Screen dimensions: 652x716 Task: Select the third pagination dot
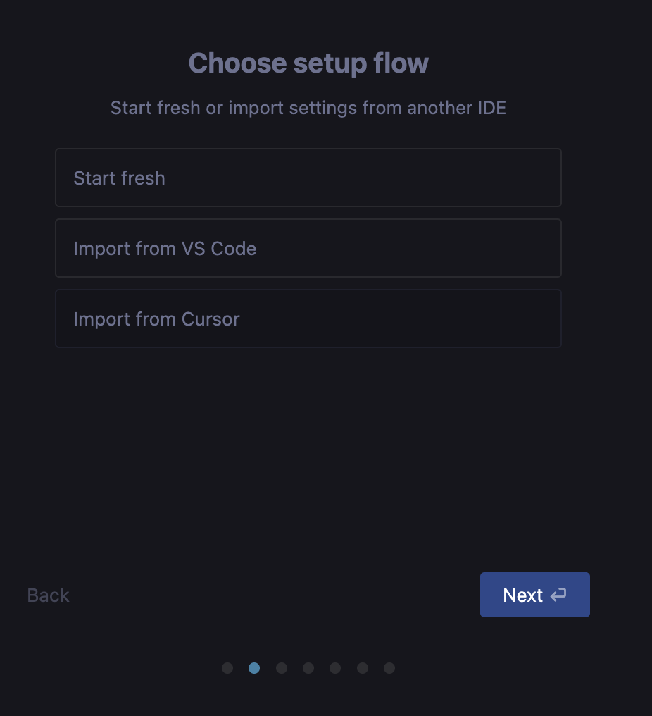coord(282,668)
